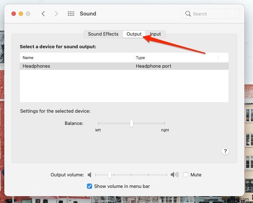This screenshot has height=203, width=253.
Task: Click the back navigation arrow
Action: click(43, 14)
